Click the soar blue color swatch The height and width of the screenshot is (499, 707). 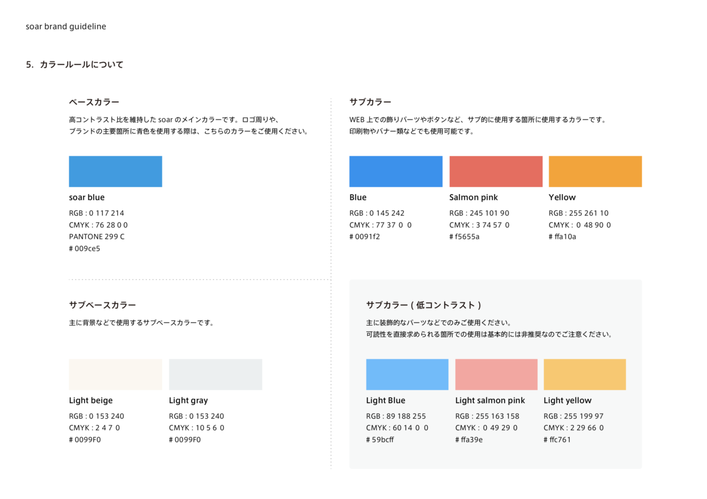point(115,171)
